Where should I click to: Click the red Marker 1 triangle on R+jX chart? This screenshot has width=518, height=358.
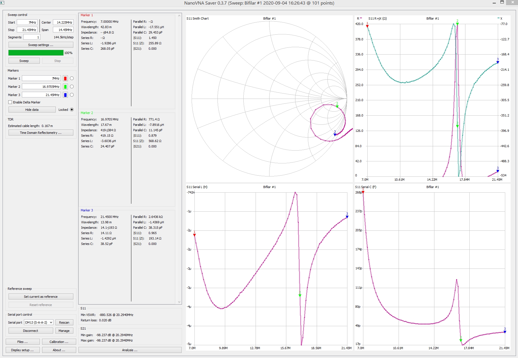(367, 26)
